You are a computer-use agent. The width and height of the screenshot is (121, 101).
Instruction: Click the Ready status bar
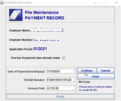coord(60,97)
